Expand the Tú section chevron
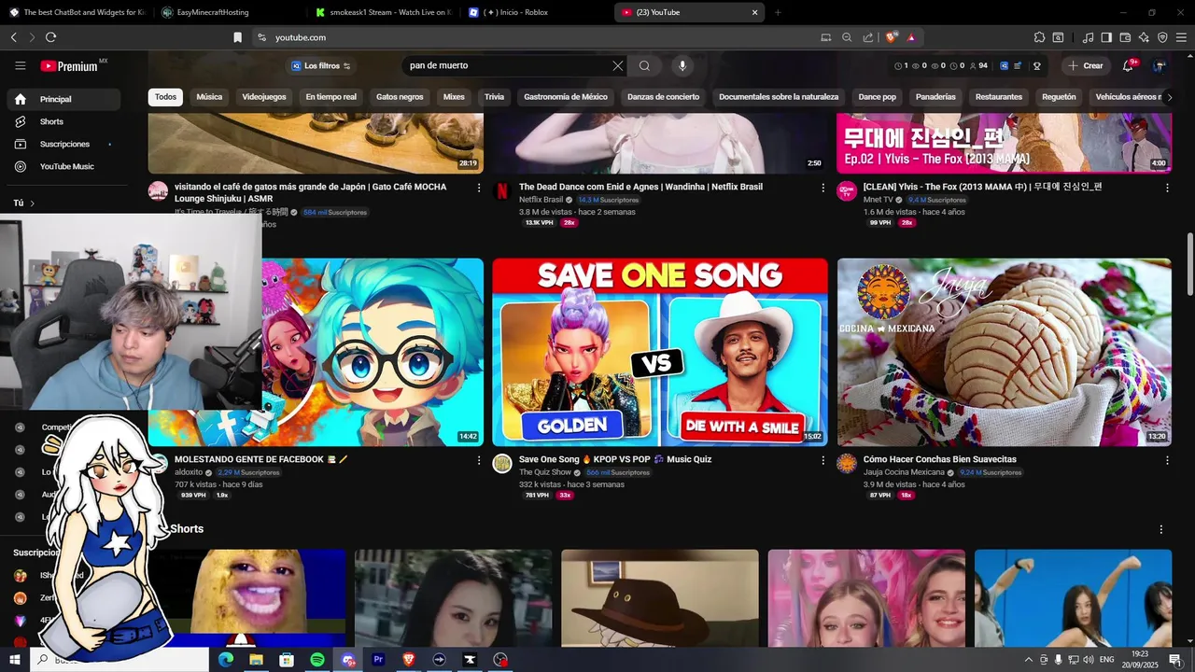 click(x=32, y=203)
